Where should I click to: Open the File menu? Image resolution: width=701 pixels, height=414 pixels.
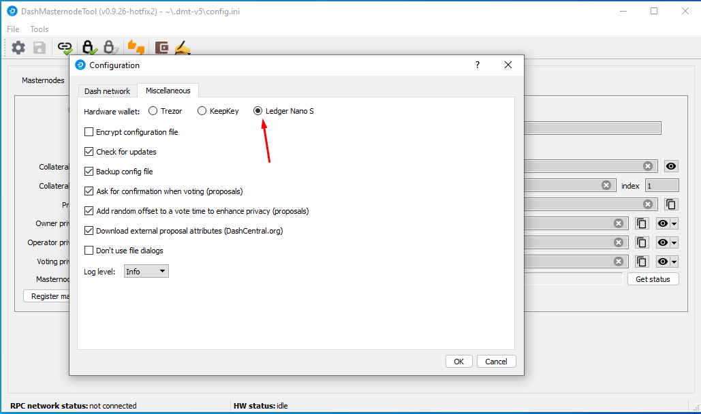point(13,29)
